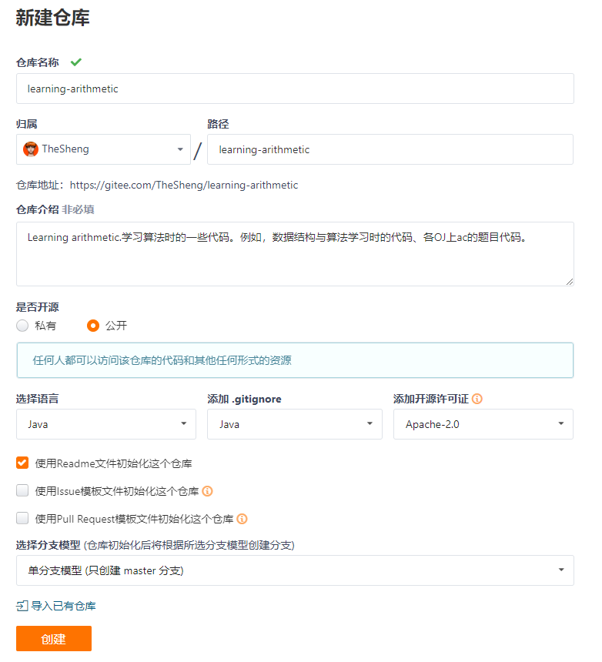Click the 是否开源 label
The image size is (602, 662).
tap(38, 307)
